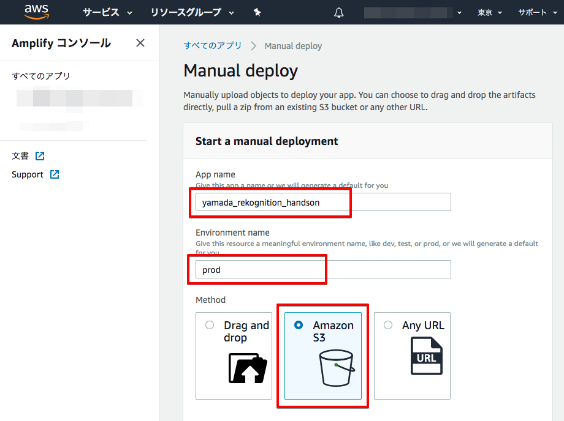Expand the リソースグループ menu

coord(192,13)
